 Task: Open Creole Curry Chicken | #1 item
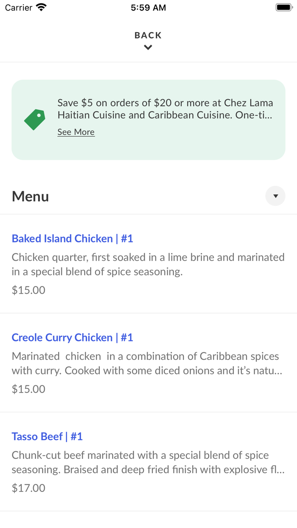(x=72, y=337)
